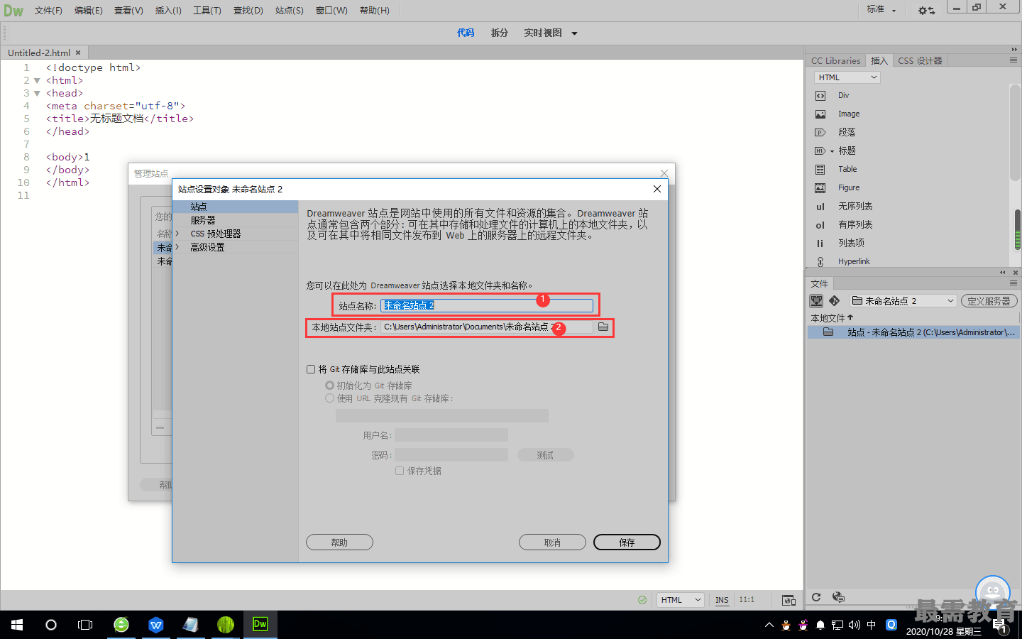Click the 段落 paragraph insert icon
Image resolution: width=1022 pixels, height=639 pixels.
[x=820, y=133]
